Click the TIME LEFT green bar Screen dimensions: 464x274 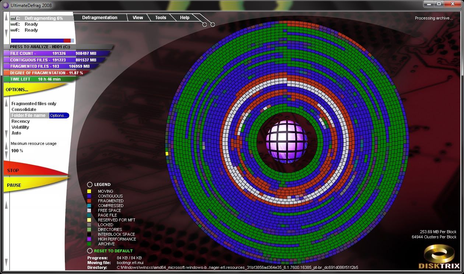[41, 79]
